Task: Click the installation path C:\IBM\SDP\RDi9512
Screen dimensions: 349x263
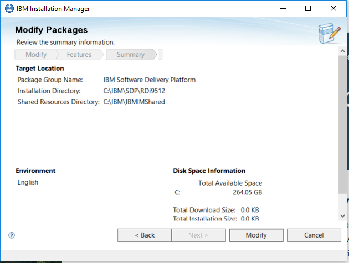Action: 134,91
